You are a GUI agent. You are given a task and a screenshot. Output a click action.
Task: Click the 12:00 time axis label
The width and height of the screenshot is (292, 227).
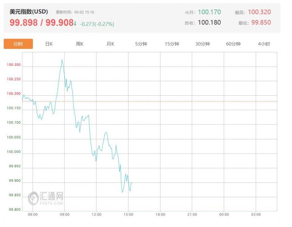(x=96, y=215)
